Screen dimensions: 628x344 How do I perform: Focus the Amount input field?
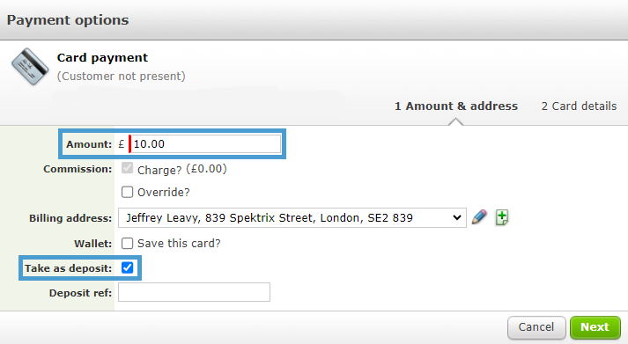204,144
